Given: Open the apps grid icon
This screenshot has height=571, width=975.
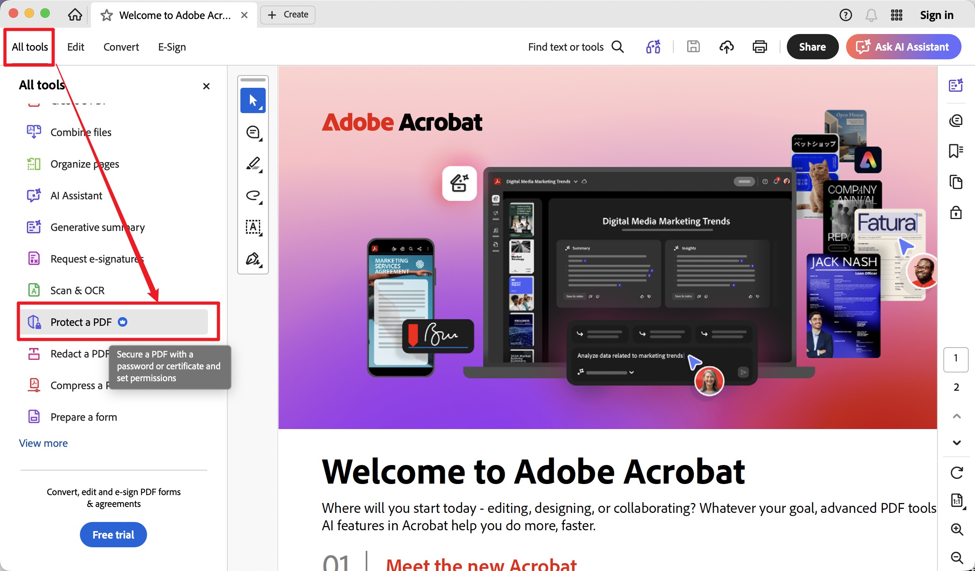Looking at the screenshot, I should pos(896,15).
